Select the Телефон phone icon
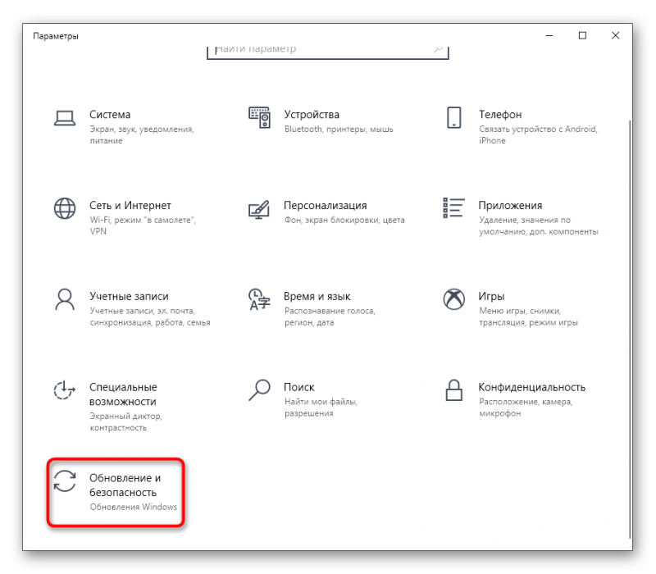This screenshot has height=574, width=656. click(x=454, y=117)
